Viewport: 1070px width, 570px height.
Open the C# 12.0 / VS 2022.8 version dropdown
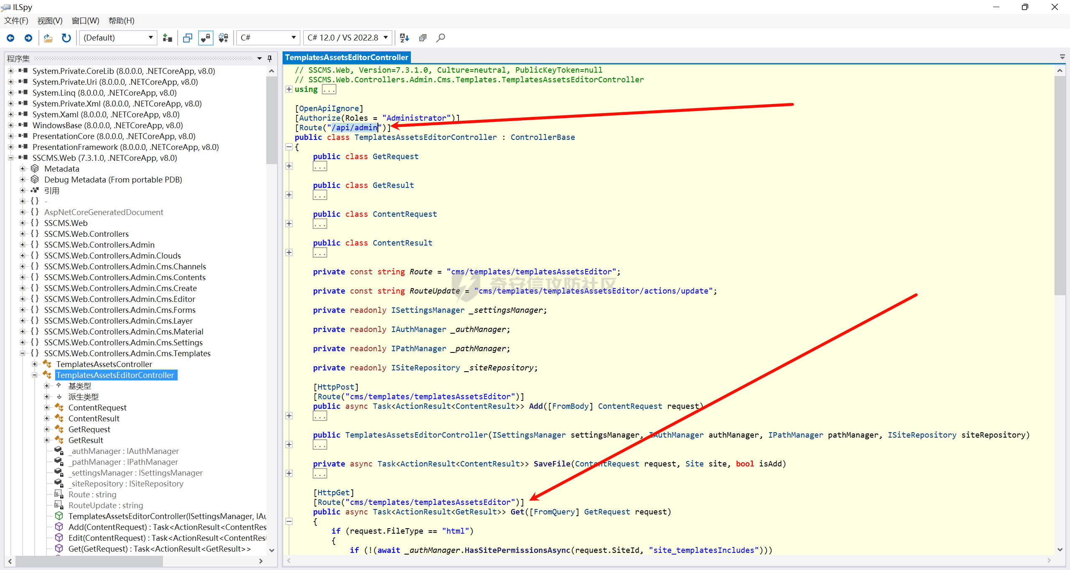tap(348, 38)
